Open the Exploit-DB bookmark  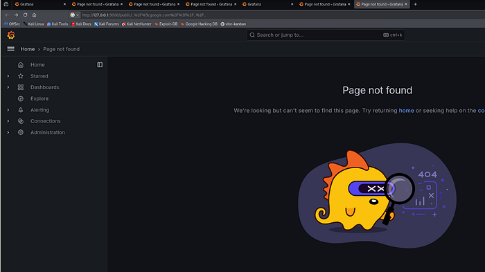point(166,24)
